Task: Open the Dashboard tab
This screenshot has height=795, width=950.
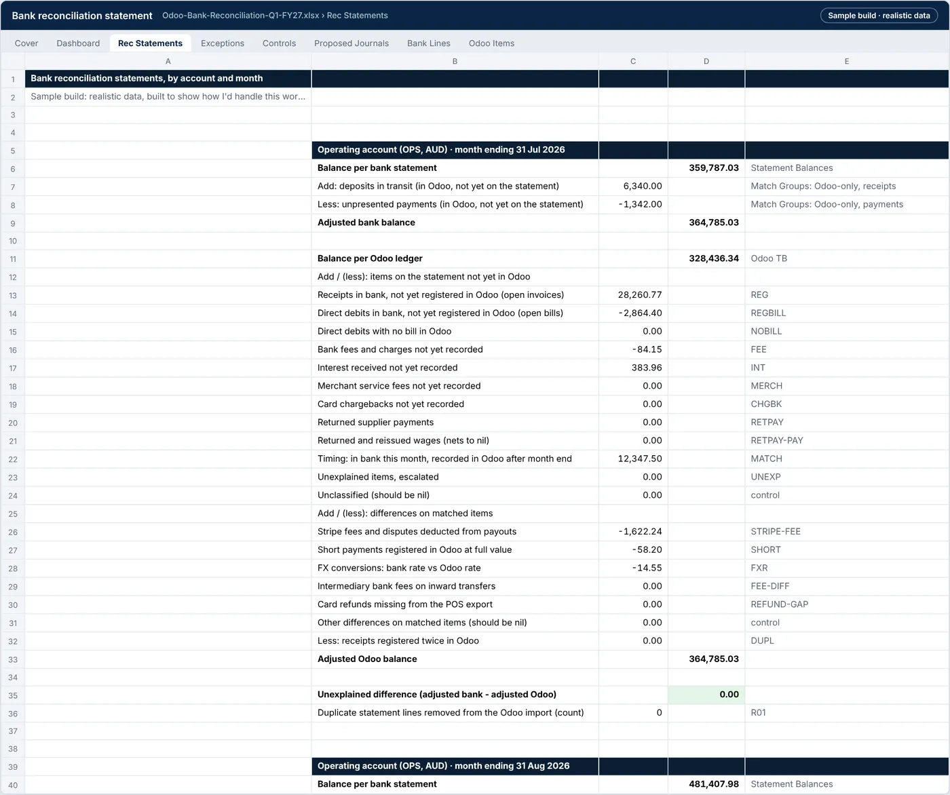Action: coord(78,43)
